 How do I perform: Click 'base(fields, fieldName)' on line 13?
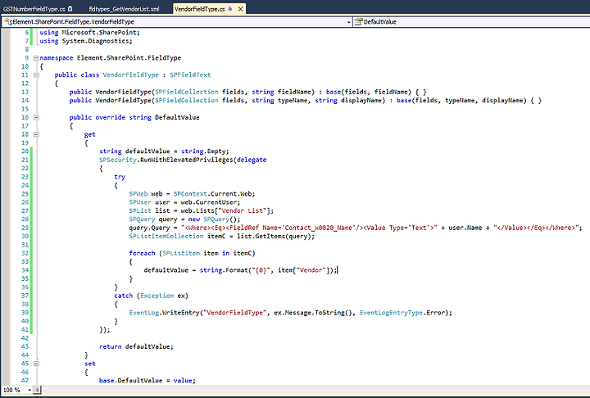coord(369,92)
